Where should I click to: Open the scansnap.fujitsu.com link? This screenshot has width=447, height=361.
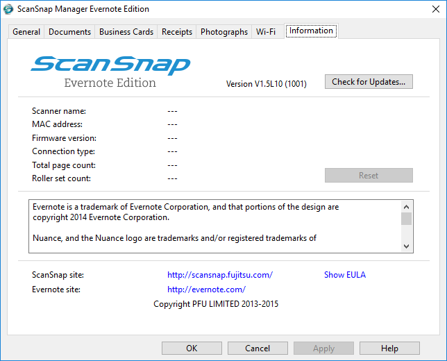pyautogui.click(x=220, y=275)
